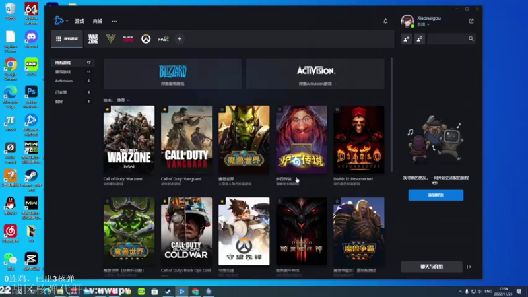Screen dimensions: 528x297
Task: Click the friend management icon
Action: [420, 39]
